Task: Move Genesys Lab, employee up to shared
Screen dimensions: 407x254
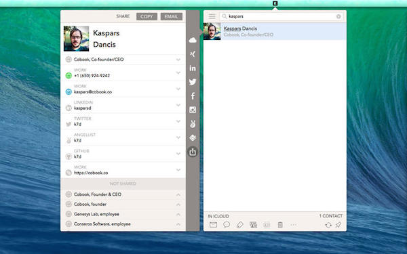Action: (178, 214)
